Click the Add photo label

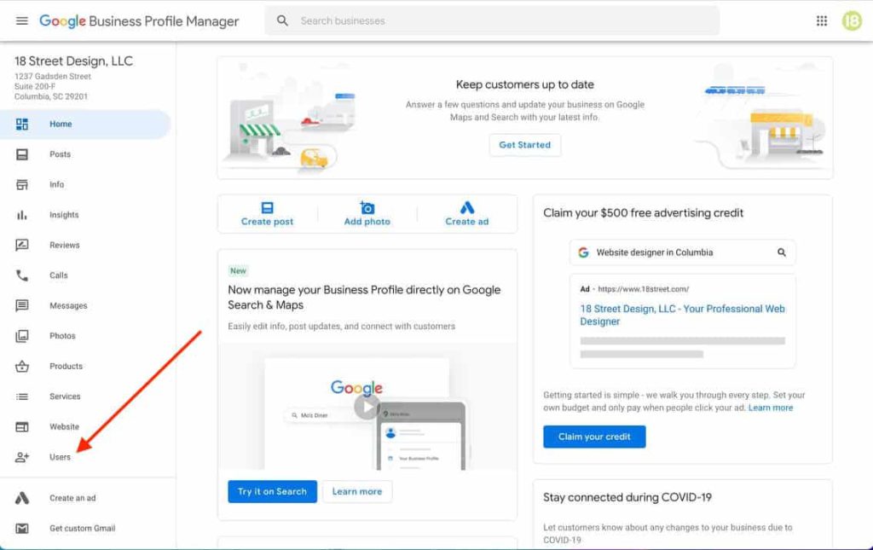coord(367,222)
